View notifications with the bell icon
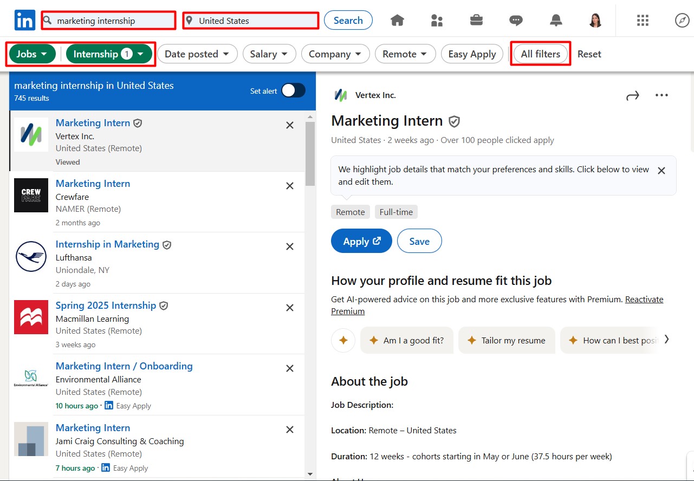Viewport: 694px width, 481px height. click(555, 20)
